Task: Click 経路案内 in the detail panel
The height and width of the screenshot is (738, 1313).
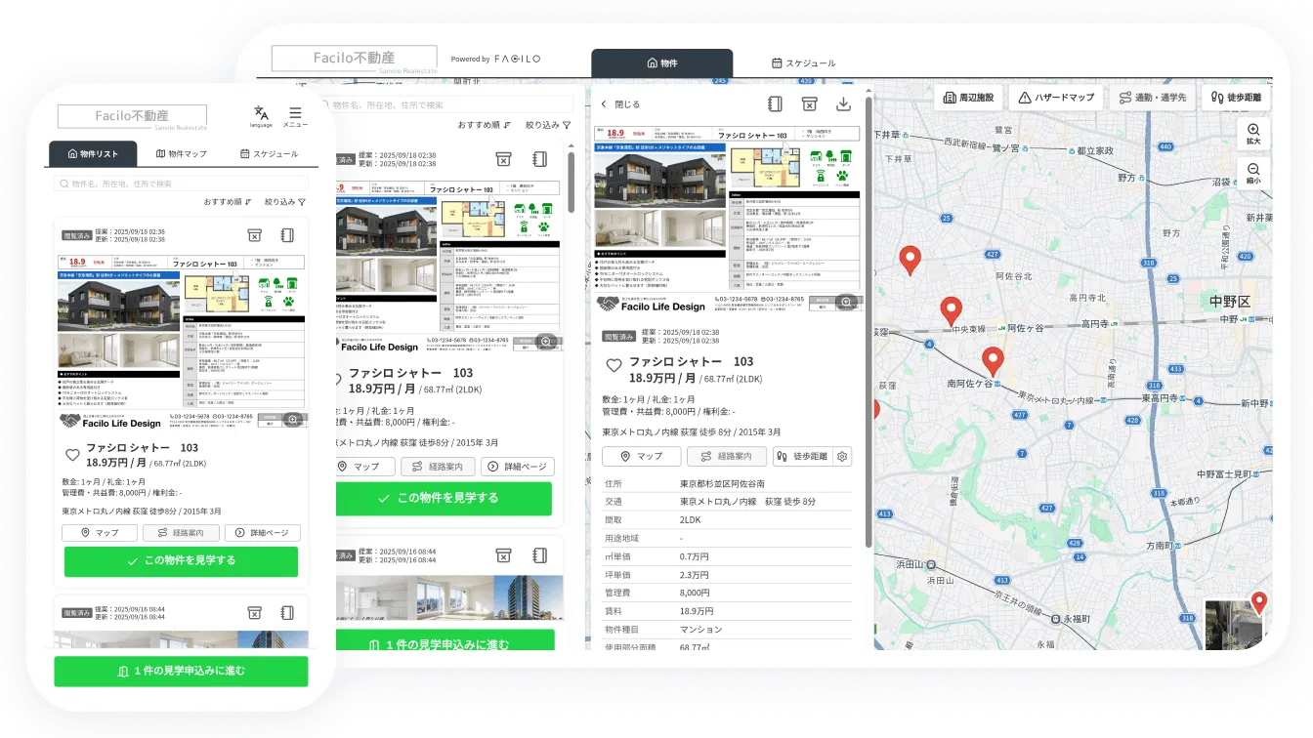Action: click(x=727, y=456)
